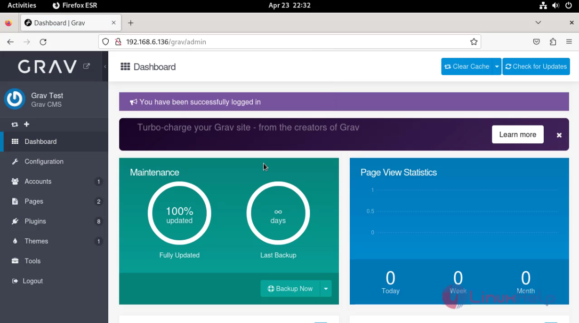Click the network icon in system tray
The width and height of the screenshot is (579, 323).
[x=543, y=6]
